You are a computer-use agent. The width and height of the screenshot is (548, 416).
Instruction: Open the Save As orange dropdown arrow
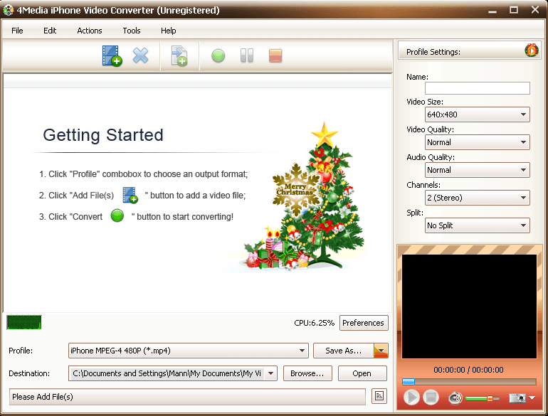click(381, 351)
